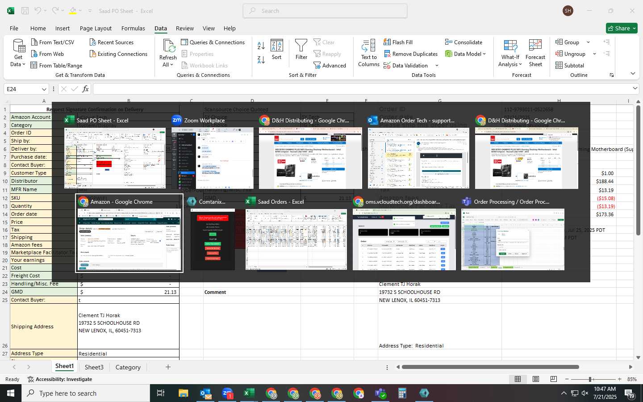Viewport: 643px width, 402px height.
Task: Create a Forecast Sheet
Action: [535, 53]
